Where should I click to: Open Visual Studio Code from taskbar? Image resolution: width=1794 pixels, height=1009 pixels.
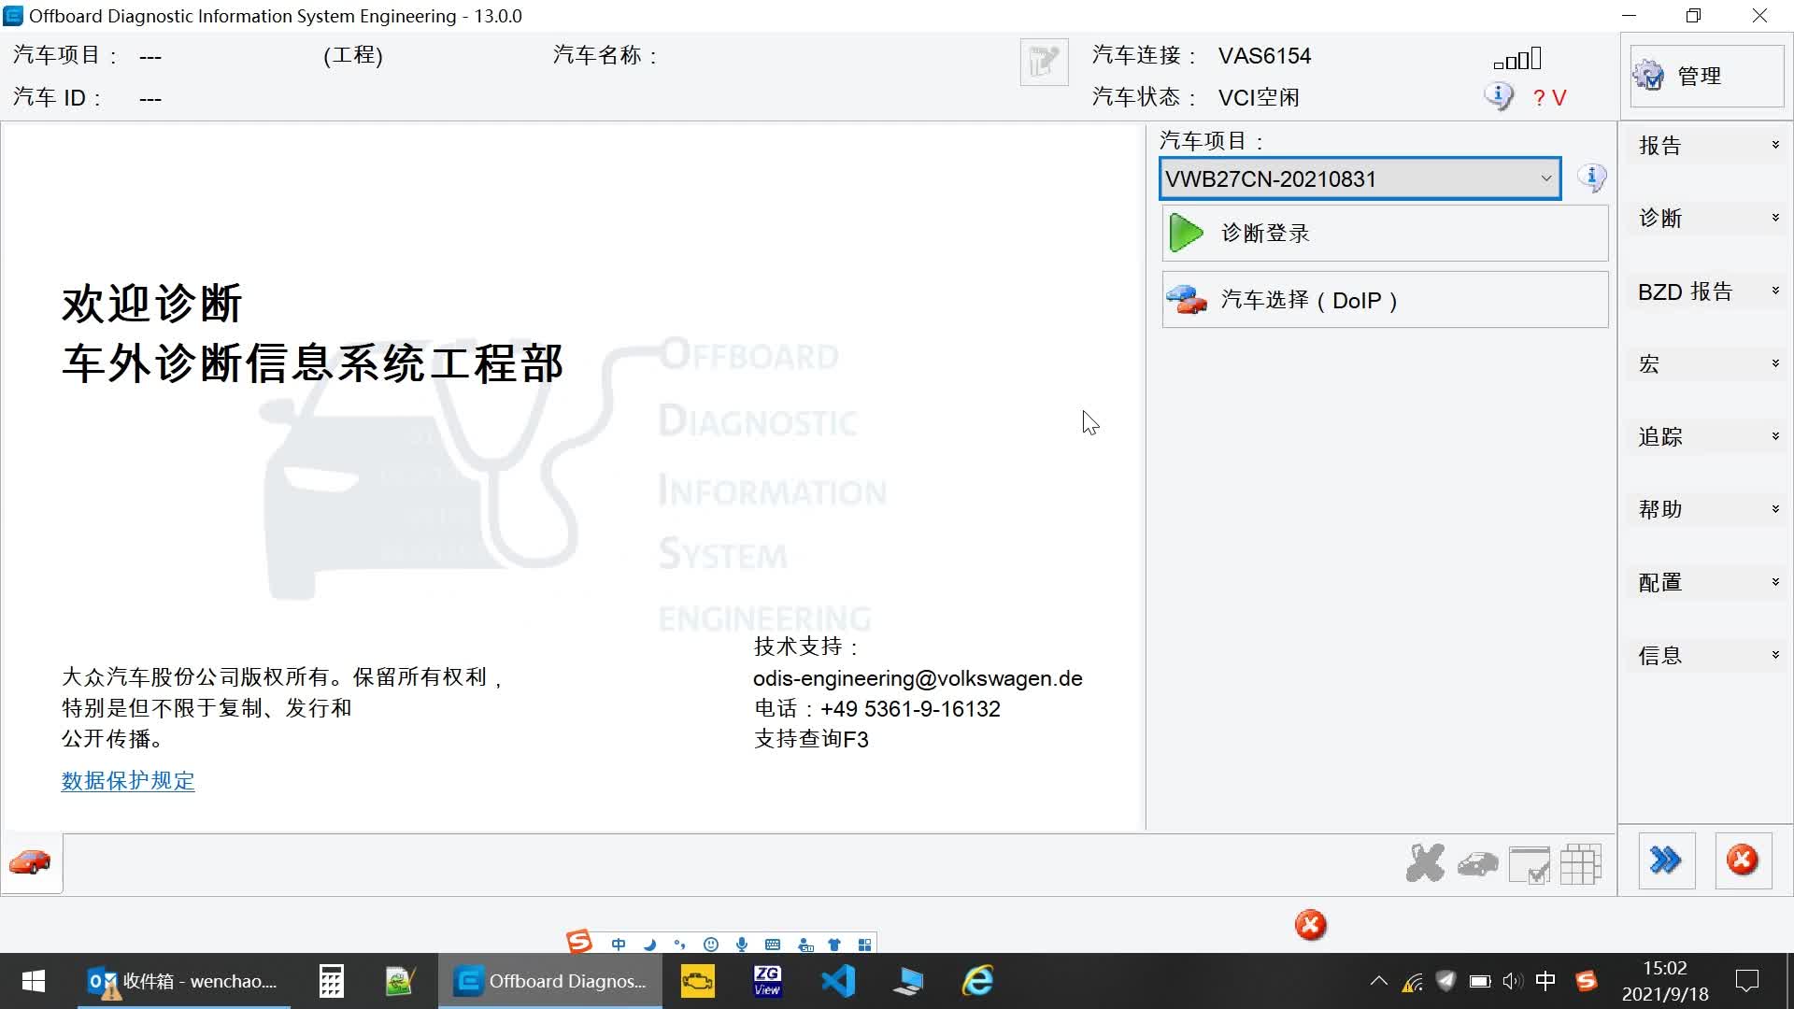coord(838,981)
